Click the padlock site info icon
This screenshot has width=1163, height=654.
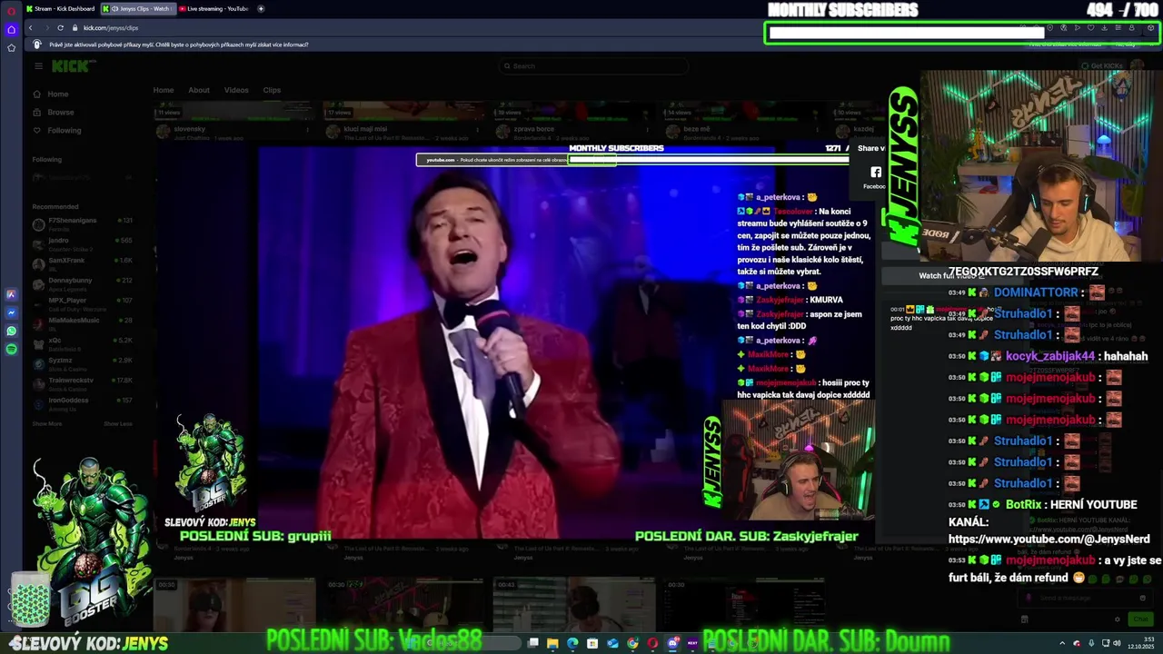(x=75, y=27)
